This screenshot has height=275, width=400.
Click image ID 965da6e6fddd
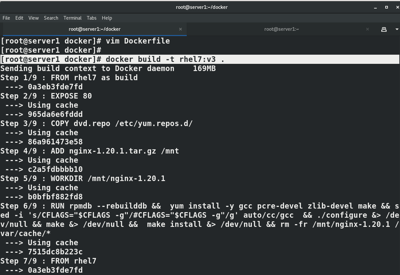(55, 114)
